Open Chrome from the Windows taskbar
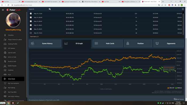This screenshot has height=105, width=187. pyautogui.click(x=8, y=103)
